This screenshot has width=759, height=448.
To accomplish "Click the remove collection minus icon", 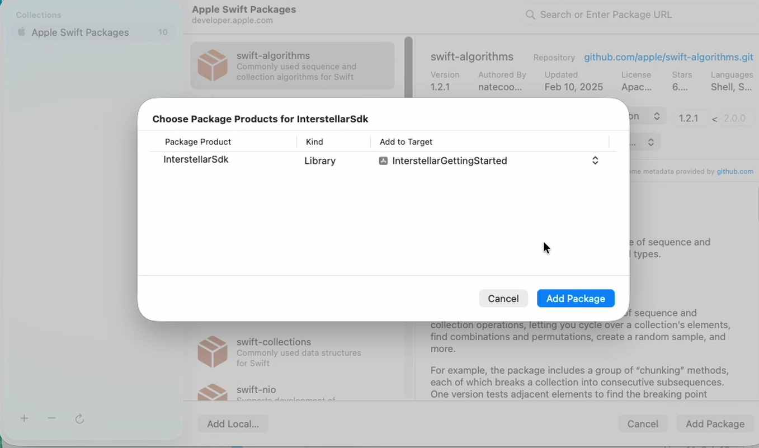I will coord(51,418).
